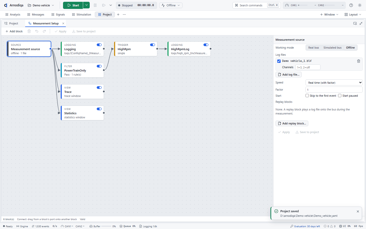Turn off the Trace view toggle

tap(99, 88)
